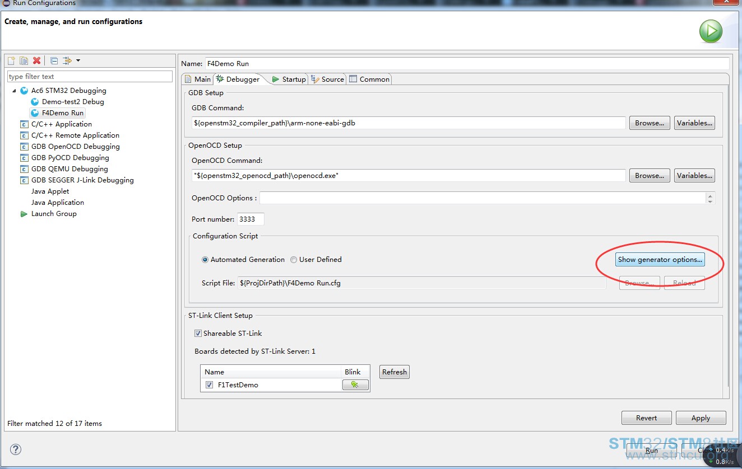Click the OpenOCD Options field
This screenshot has height=469, width=742.
pyautogui.click(x=483, y=198)
